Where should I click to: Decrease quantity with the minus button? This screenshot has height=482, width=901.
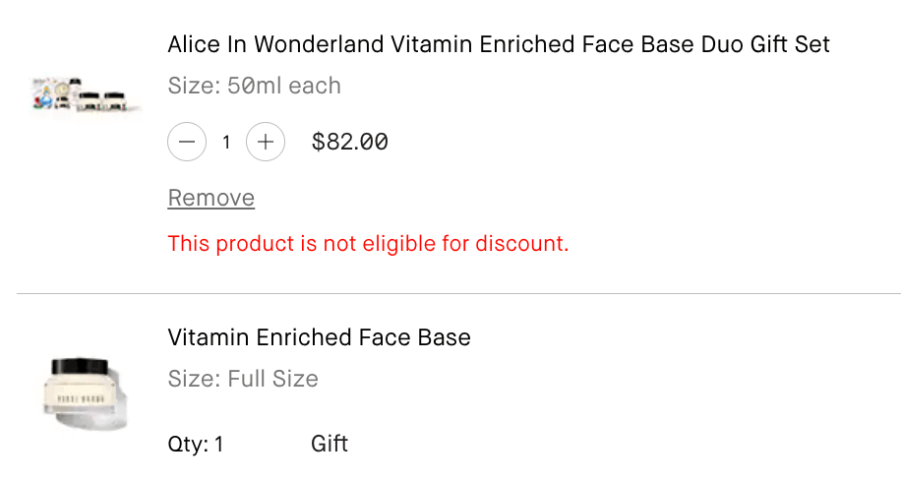(187, 142)
